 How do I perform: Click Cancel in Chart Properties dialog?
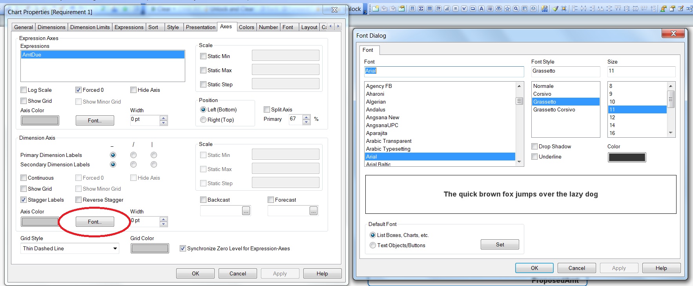(238, 273)
